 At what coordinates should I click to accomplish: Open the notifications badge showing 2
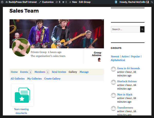tap(116, 2)
